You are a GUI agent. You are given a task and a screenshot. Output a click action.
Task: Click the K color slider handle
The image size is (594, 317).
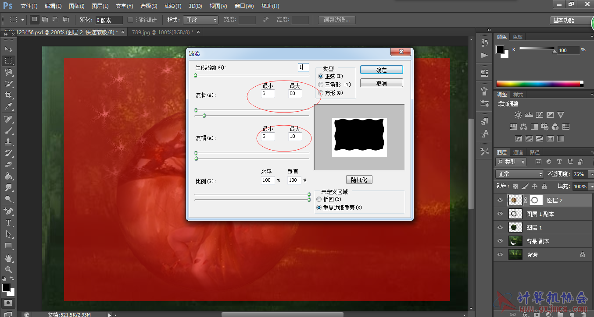click(555, 51)
